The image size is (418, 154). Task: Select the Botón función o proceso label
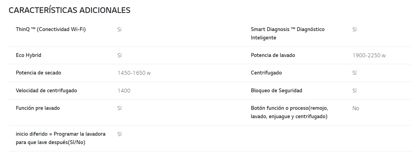point(289,112)
